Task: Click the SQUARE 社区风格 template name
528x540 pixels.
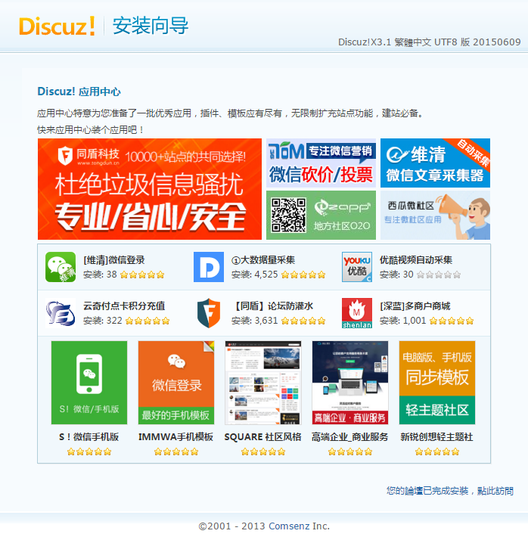Action: (262, 437)
